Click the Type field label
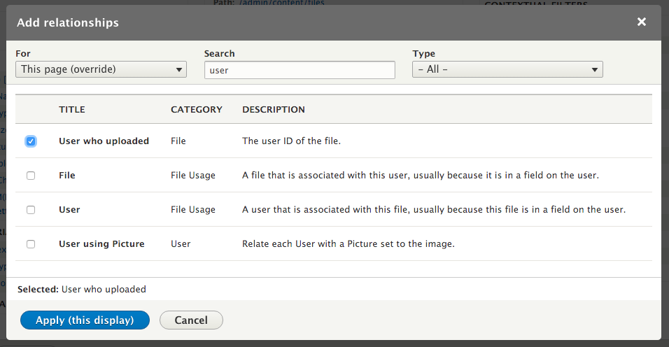 [x=423, y=54]
